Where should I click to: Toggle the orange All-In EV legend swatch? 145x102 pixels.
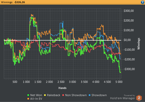(28, 99)
